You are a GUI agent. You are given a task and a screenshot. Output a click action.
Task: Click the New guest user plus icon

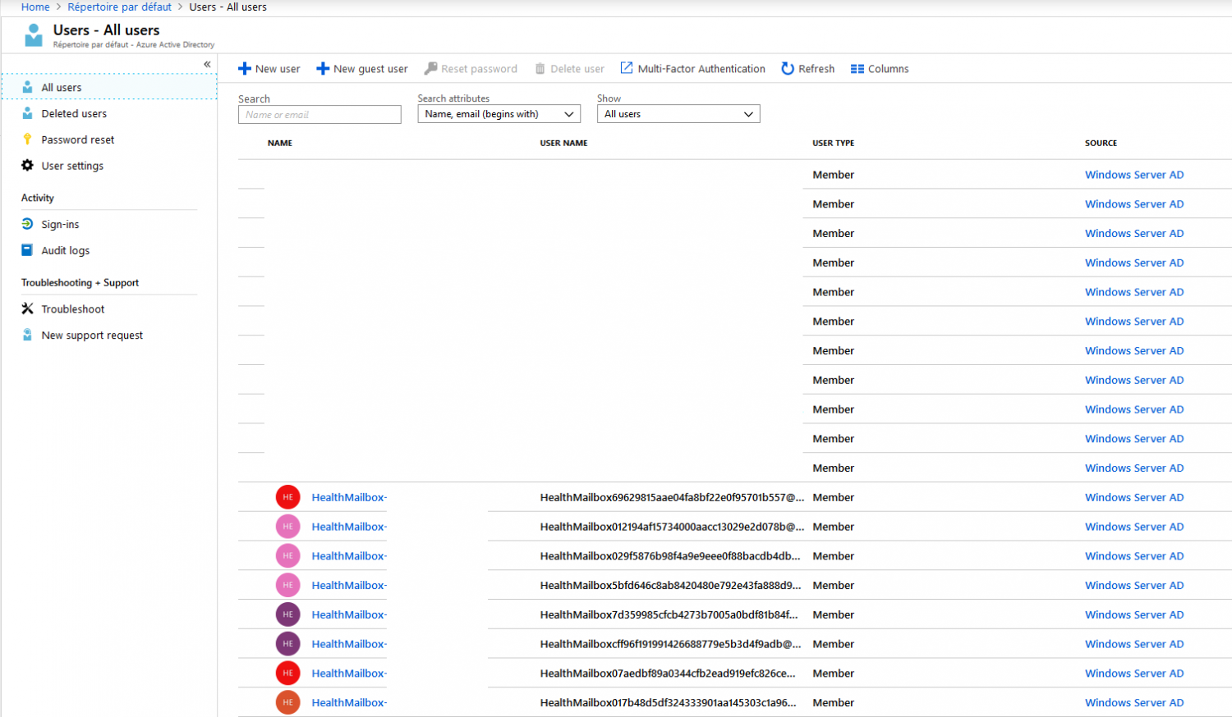tap(323, 69)
